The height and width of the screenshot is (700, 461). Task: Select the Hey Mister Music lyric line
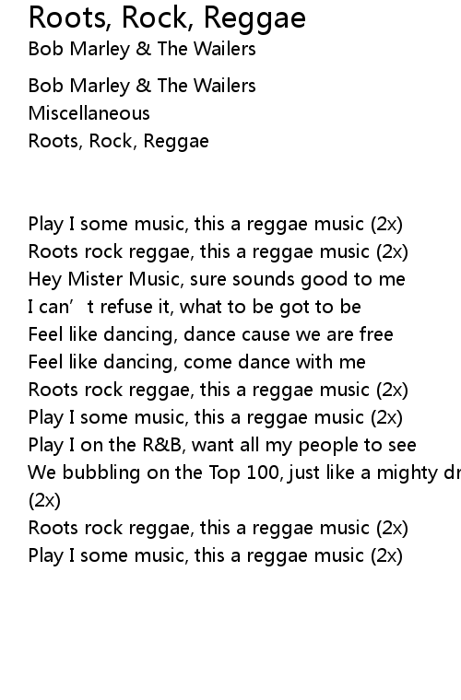point(217,279)
